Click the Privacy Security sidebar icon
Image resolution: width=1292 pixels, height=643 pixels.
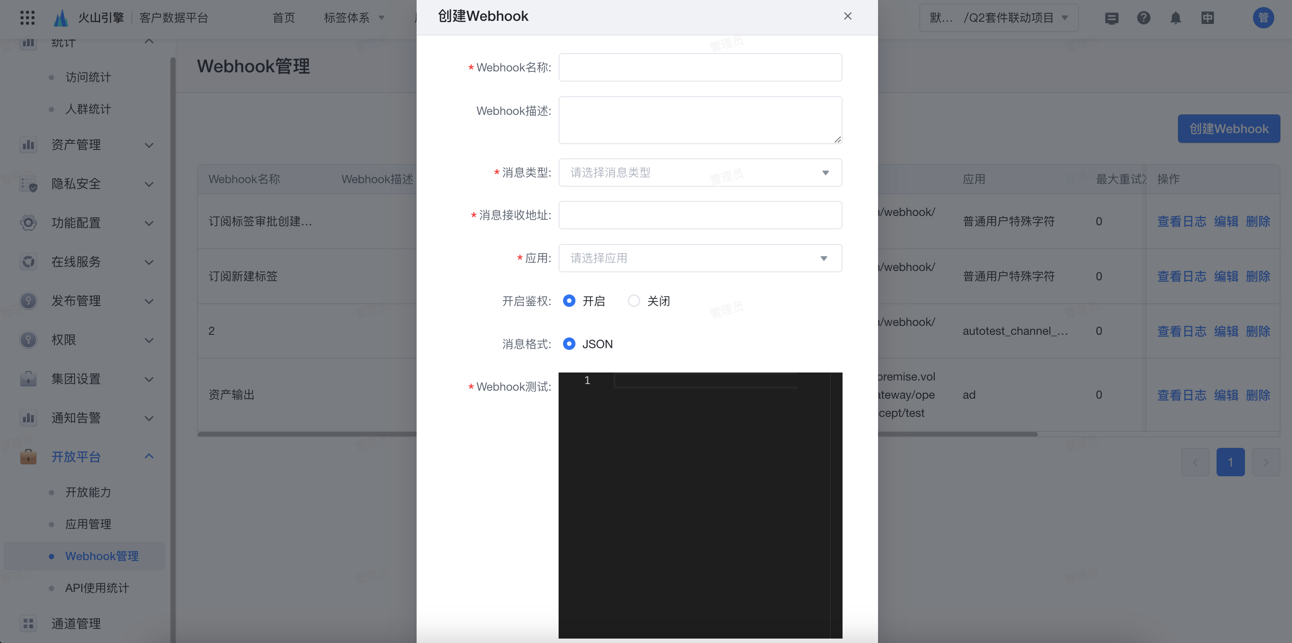click(28, 184)
